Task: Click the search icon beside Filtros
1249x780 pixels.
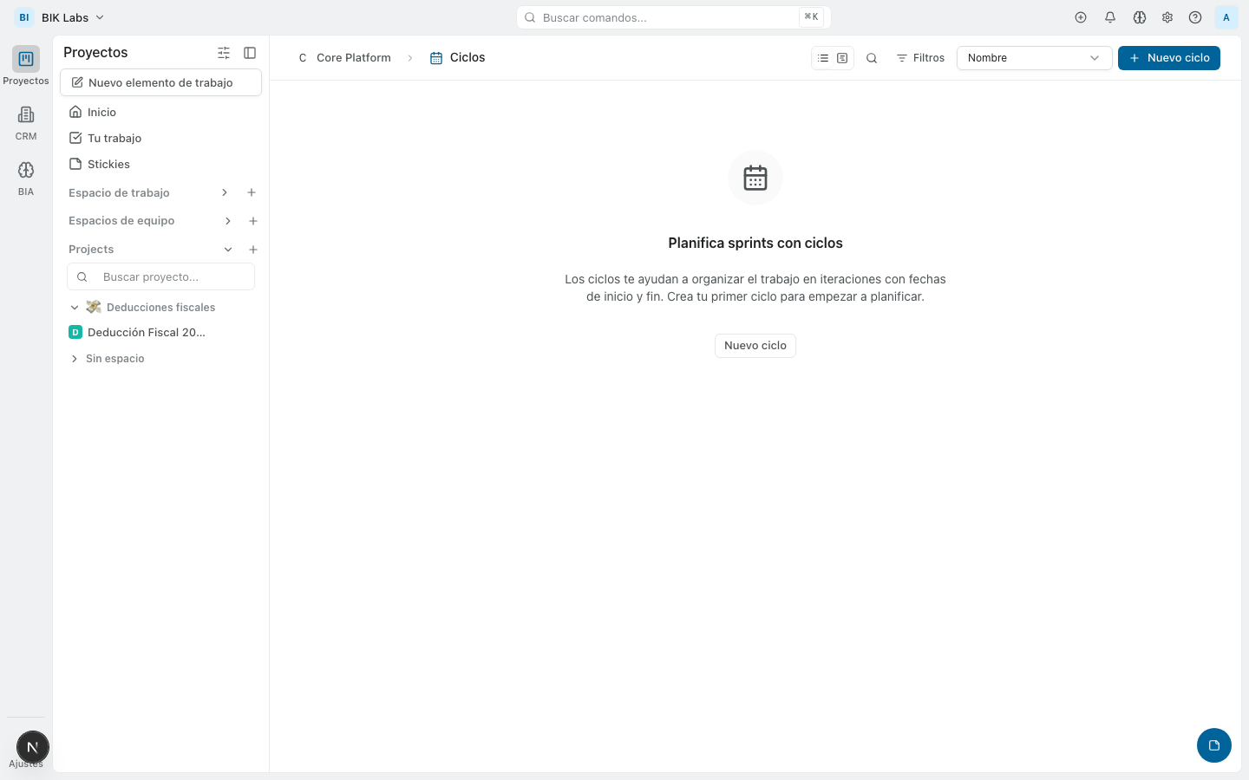Action: [x=872, y=58]
